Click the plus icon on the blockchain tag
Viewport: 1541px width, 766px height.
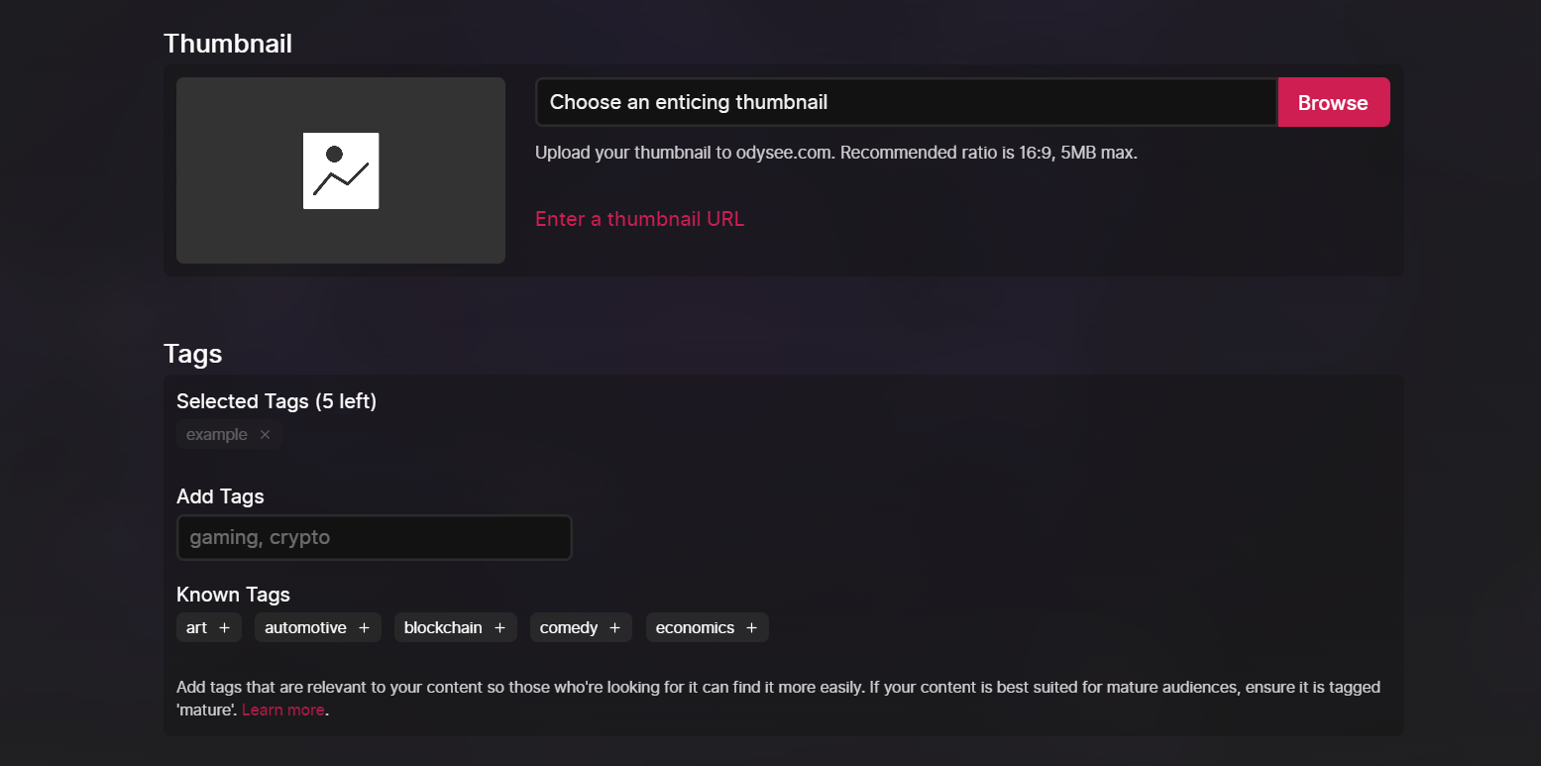point(499,628)
